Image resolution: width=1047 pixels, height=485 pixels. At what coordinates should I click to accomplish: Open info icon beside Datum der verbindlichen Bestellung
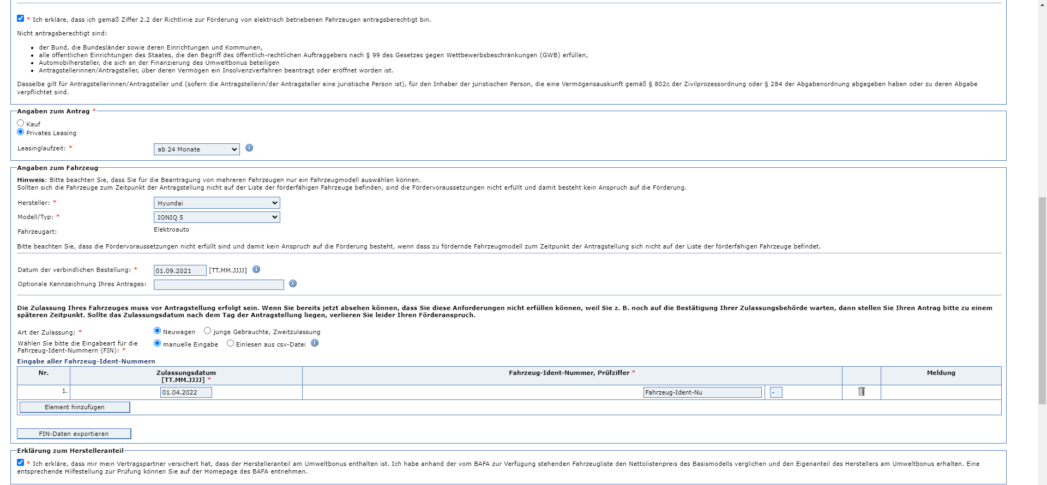(x=256, y=269)
